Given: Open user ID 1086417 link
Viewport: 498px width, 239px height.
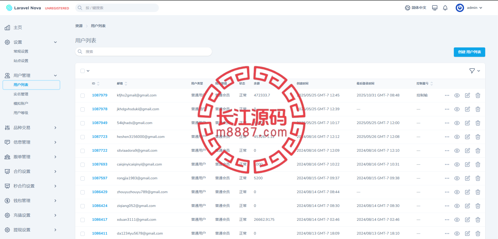Looking at the screenshot, I should [100, 220].
